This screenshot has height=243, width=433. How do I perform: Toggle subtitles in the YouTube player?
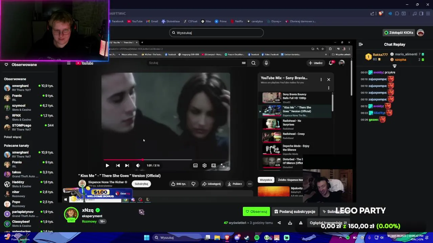pyautogui.click(x=195, y=165)
